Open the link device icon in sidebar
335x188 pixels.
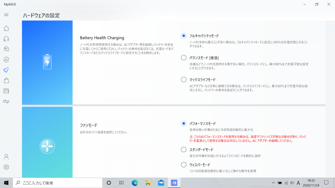click(6, 102)
